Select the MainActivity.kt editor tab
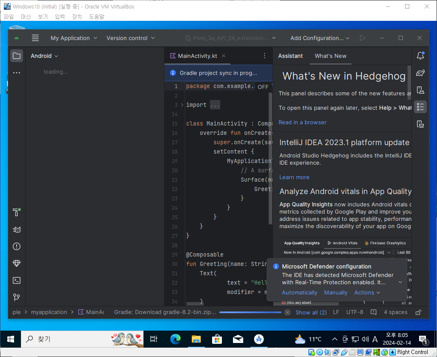This screenshot has height=357, width=437. [x=197, y=56]
